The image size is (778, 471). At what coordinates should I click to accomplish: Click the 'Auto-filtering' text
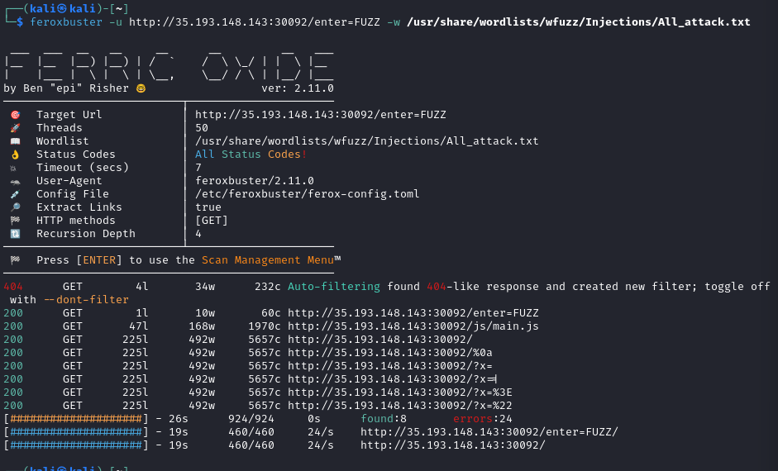pyautogui.click(x=334, y=287)
